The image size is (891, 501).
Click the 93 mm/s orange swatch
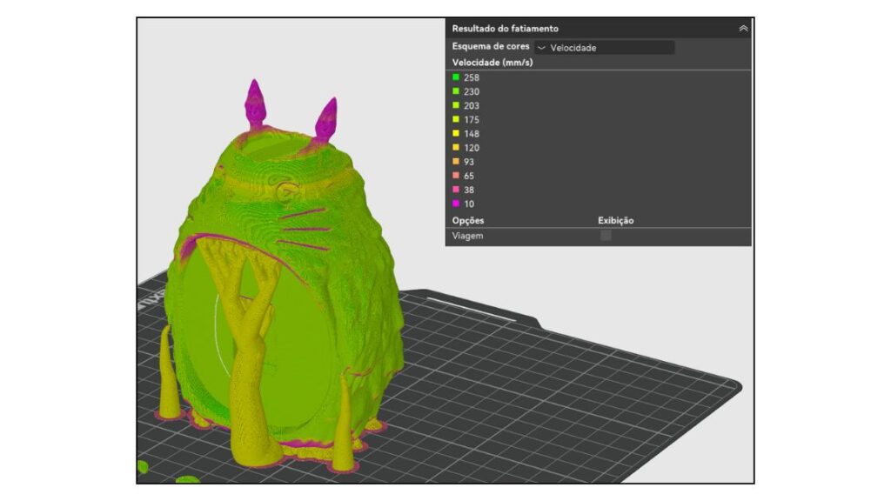point(456,161)
